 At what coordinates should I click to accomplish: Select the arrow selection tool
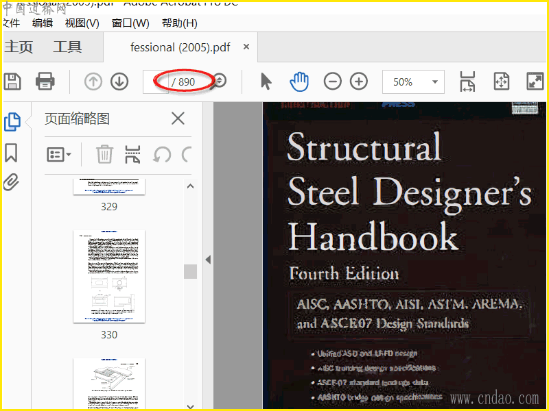pyautogui.click(x=266, y=82)
